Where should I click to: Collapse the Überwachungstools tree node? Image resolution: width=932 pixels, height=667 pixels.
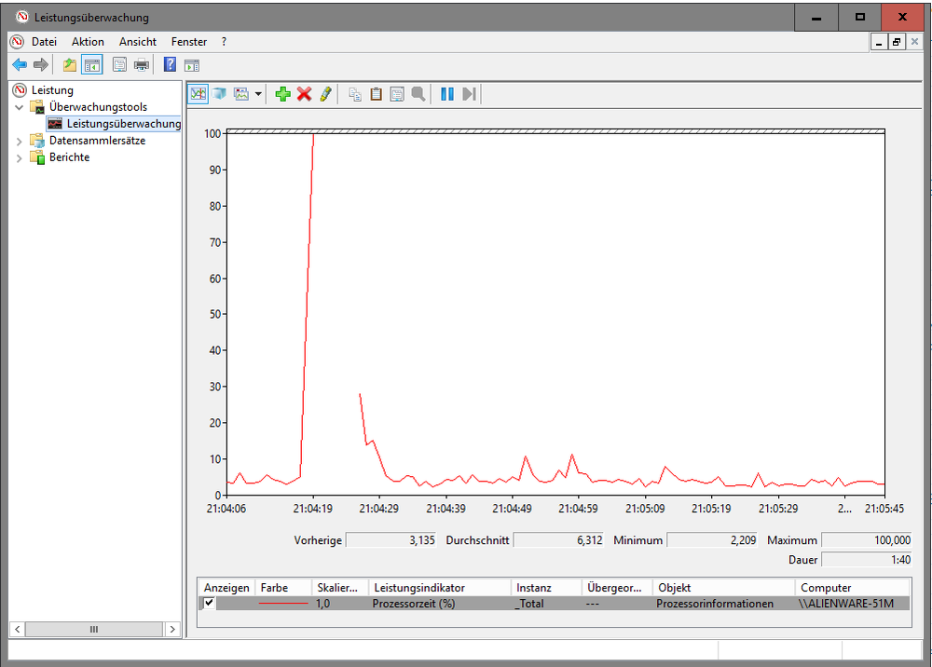[x=20, y=107]
